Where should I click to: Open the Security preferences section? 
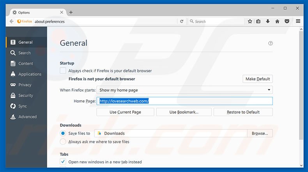[26, 96]
